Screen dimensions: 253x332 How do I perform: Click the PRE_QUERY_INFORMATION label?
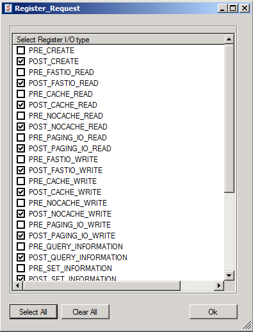(76, 247)
